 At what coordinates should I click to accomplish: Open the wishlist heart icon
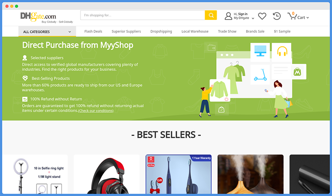pos(262,16)
